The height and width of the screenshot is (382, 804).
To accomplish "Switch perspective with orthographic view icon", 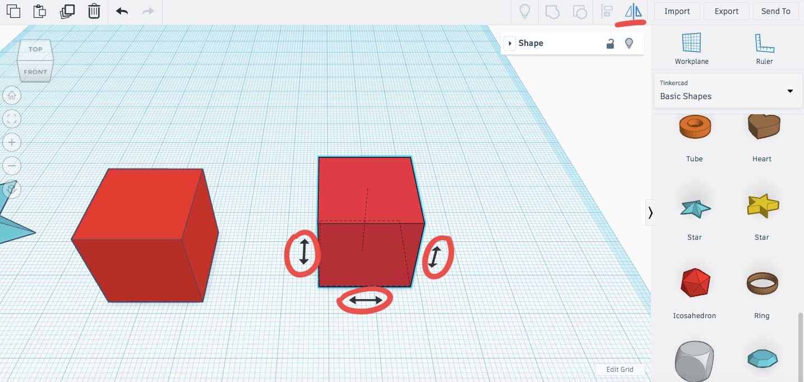I will point(12,189).
